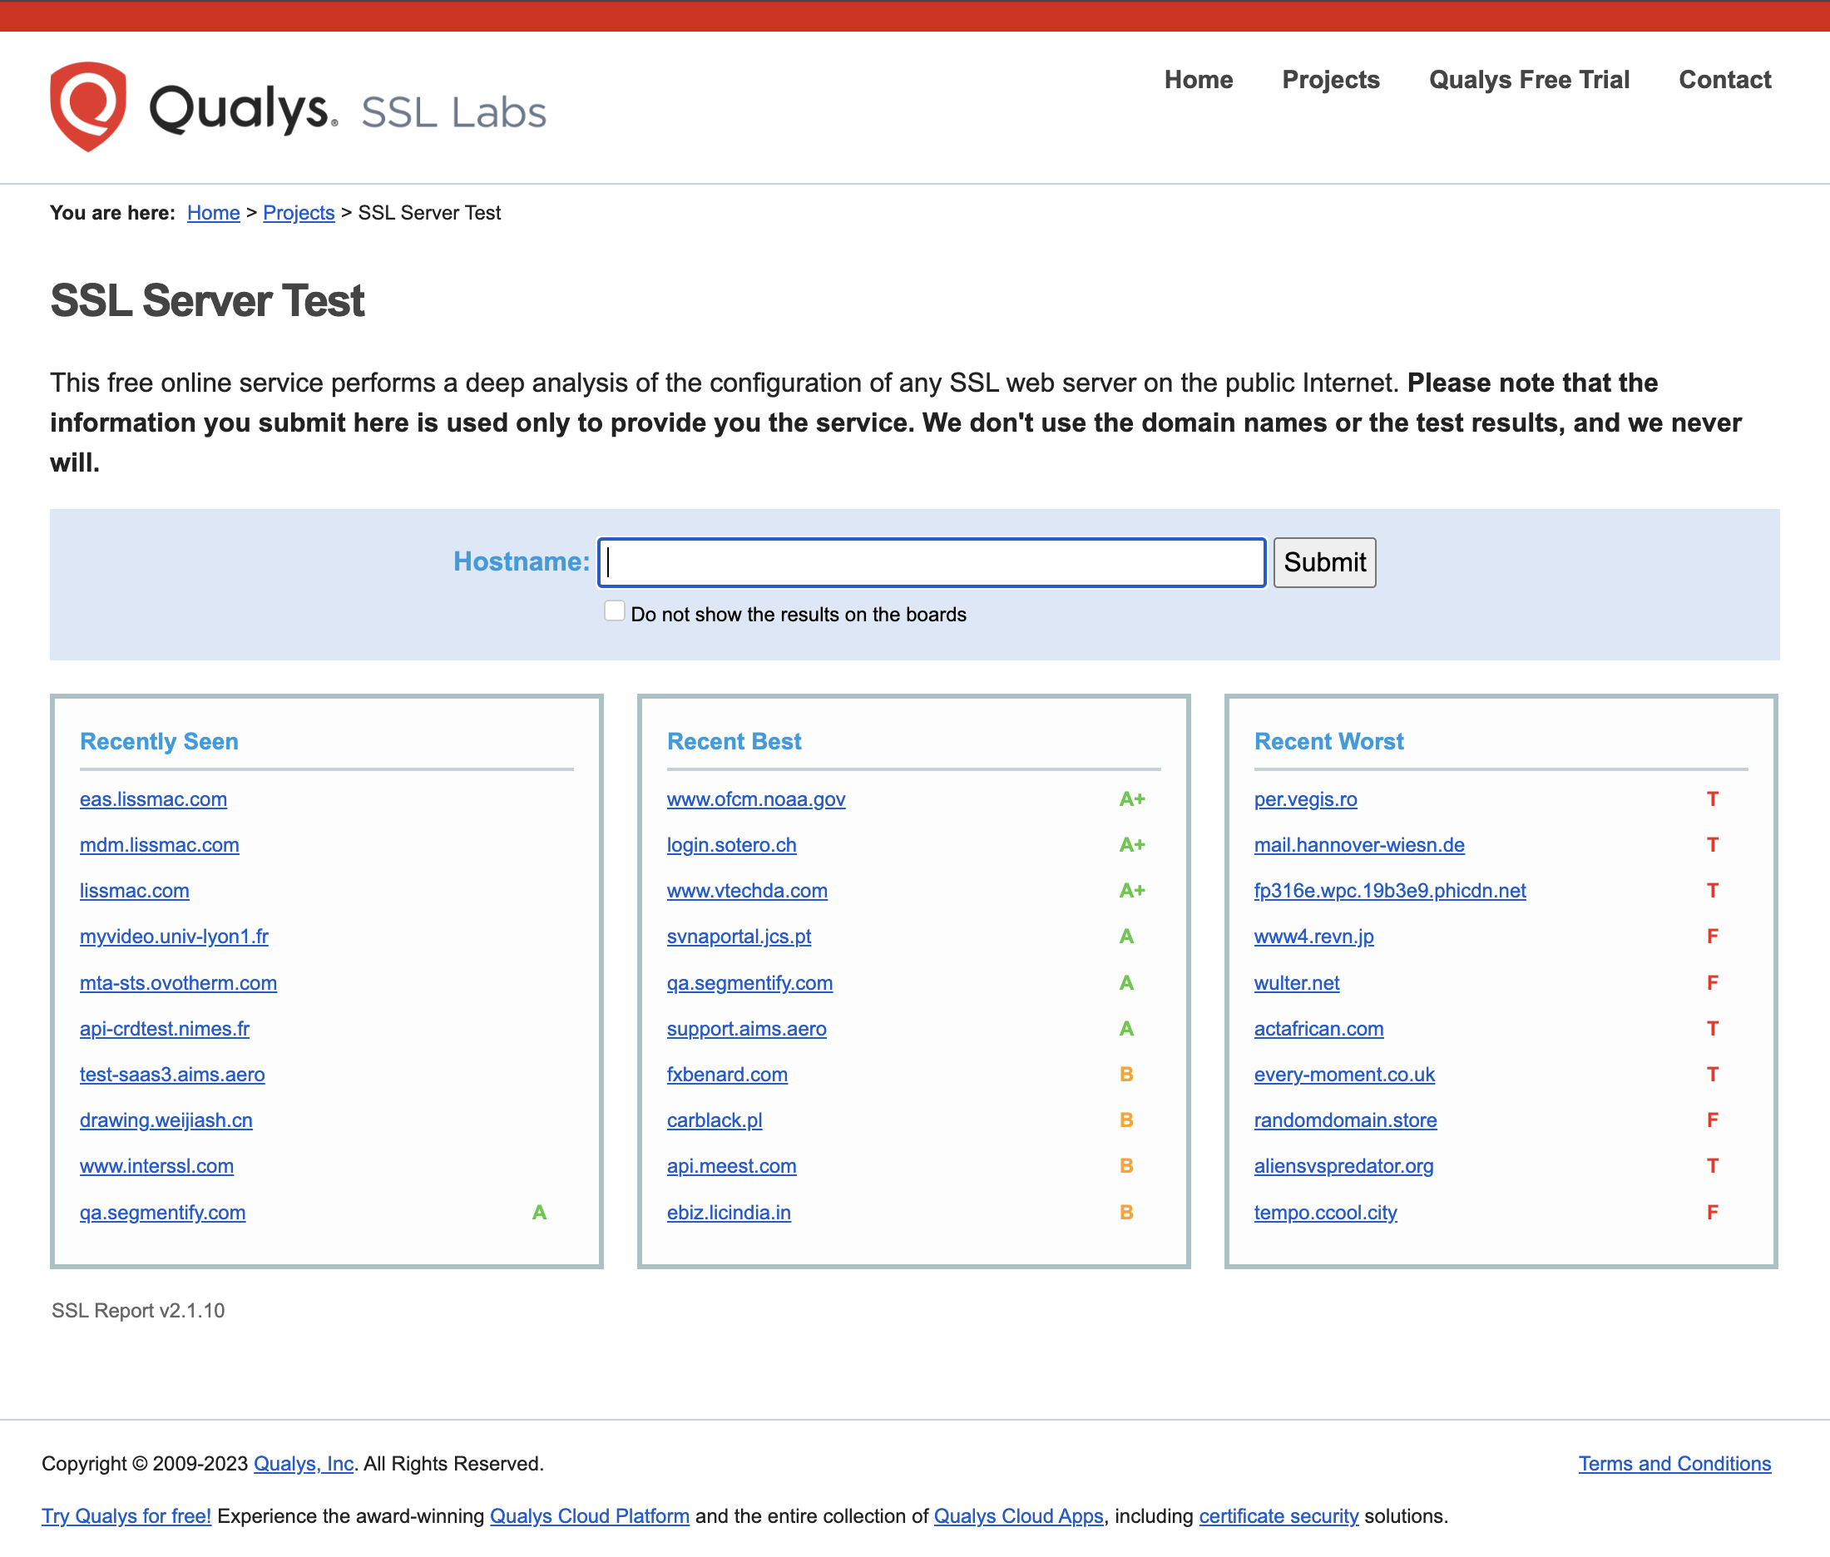The width and height of the screenshot is (1830, 1557).
Task: Expand the Recently Seen results panel
Action: tap(157, 743)
